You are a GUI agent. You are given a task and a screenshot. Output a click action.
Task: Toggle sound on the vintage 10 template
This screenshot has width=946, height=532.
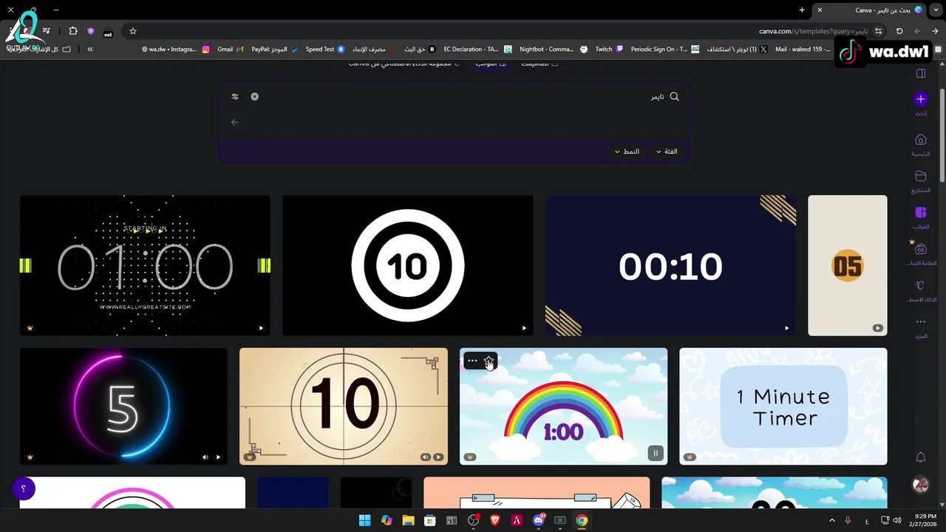425,457
